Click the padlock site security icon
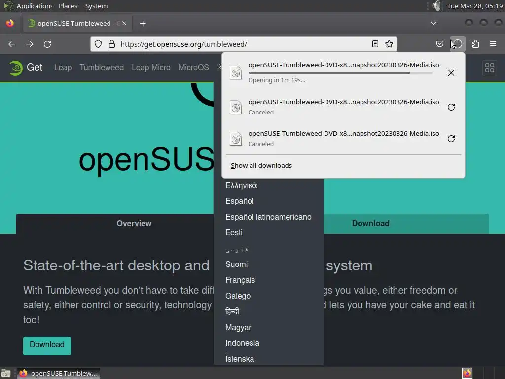Image resolution: width=505 pixels, height=379 pixels. pos(112,44)
